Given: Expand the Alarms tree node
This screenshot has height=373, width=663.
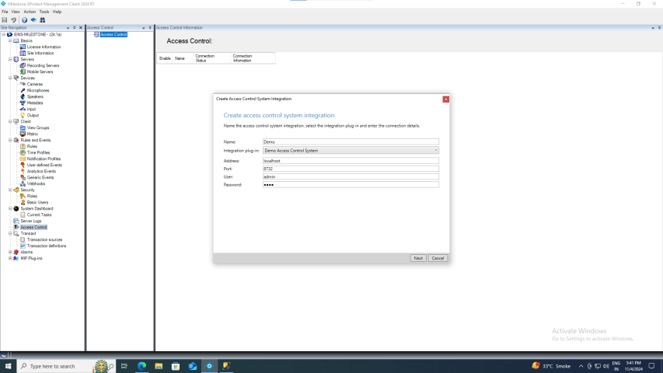Looking at the screenshot, I should 10,252.
